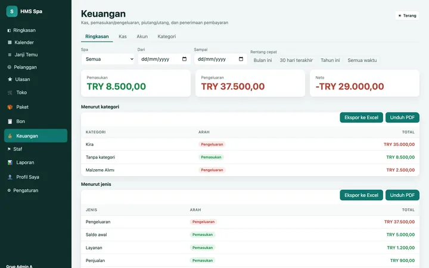Switch to the Akun tab
The image size is (429, 268).
(x=142, y=36)
